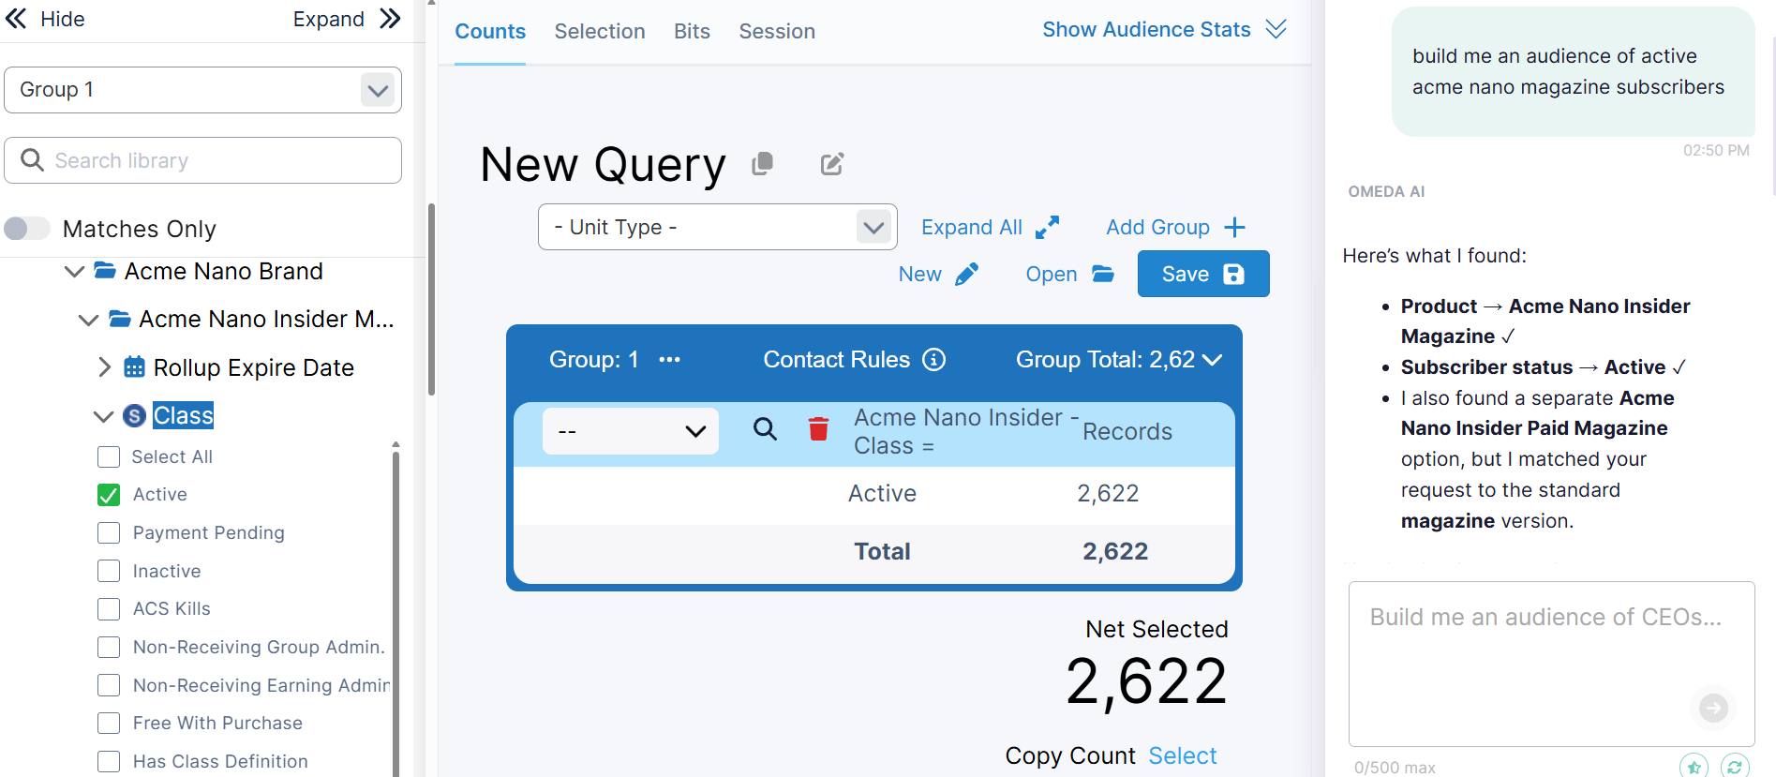Switch to the Session tab
Viewport: 1776px width, 777px height.
coord(777,31)
